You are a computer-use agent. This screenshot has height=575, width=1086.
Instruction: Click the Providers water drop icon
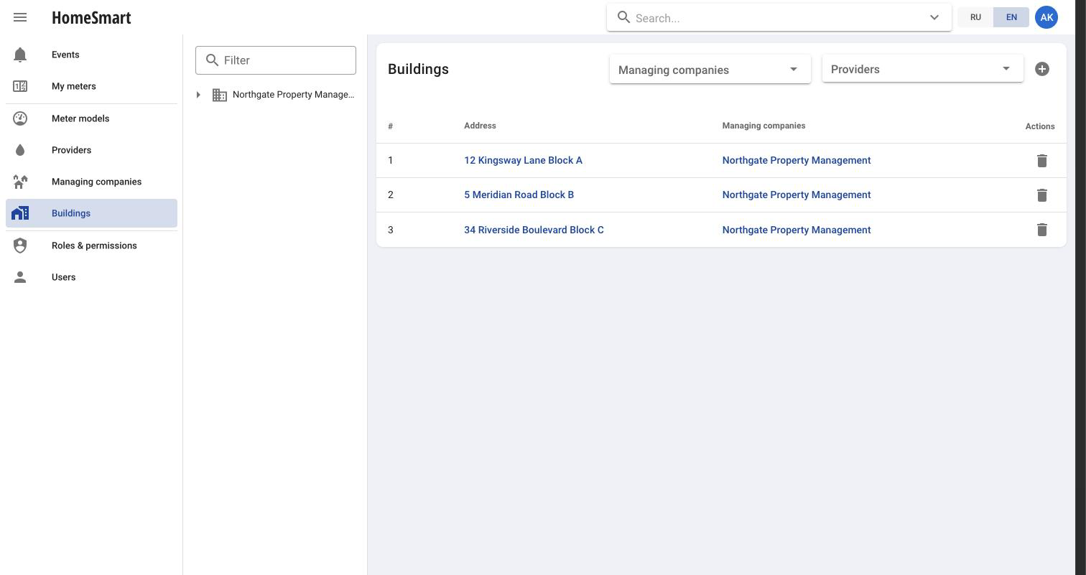point(20,150)
